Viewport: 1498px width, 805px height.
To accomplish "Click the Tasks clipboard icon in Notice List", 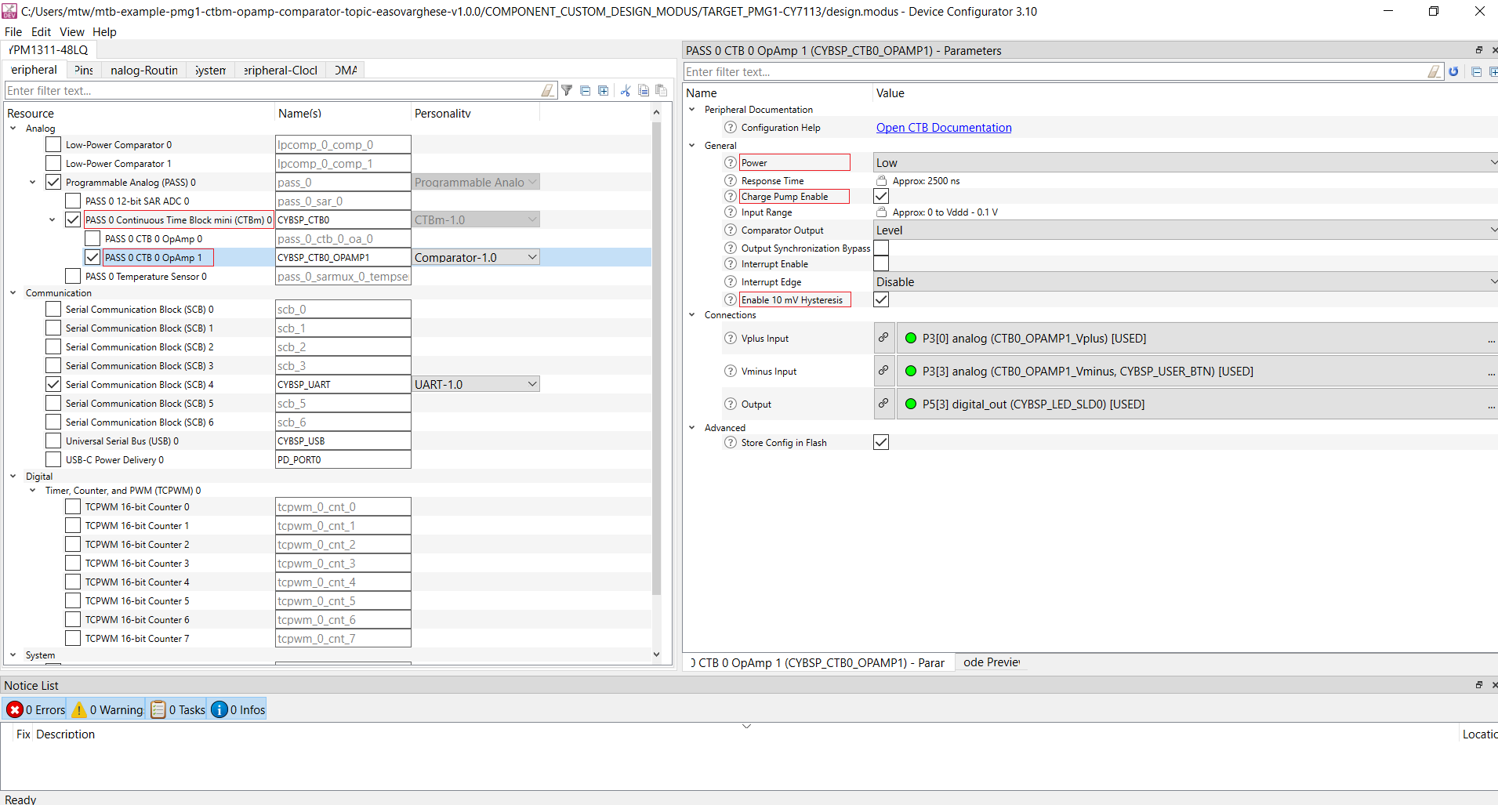I will pos(158,709).
